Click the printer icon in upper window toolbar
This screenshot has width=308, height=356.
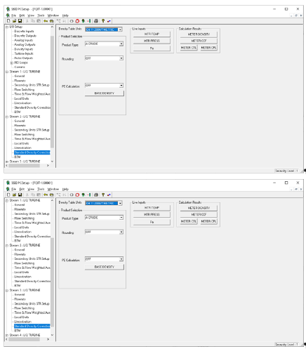[x=96, y=21]
